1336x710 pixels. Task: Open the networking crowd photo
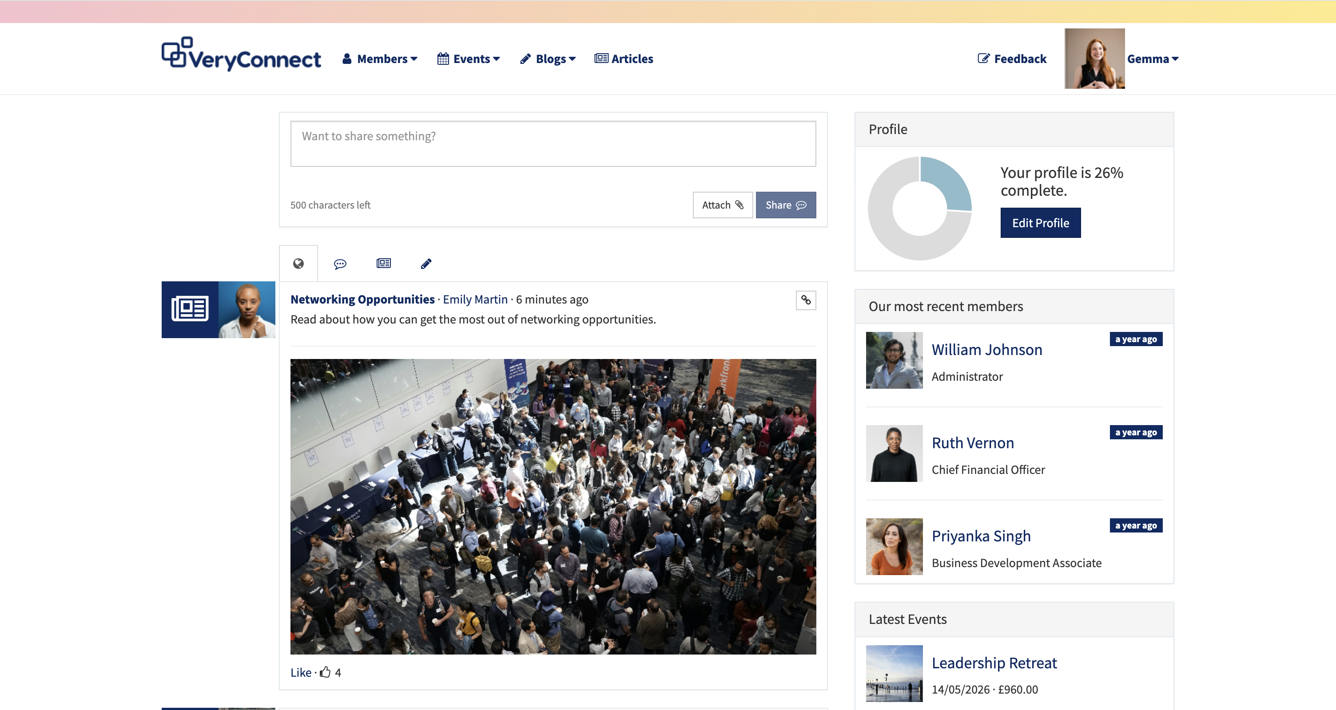553,506
